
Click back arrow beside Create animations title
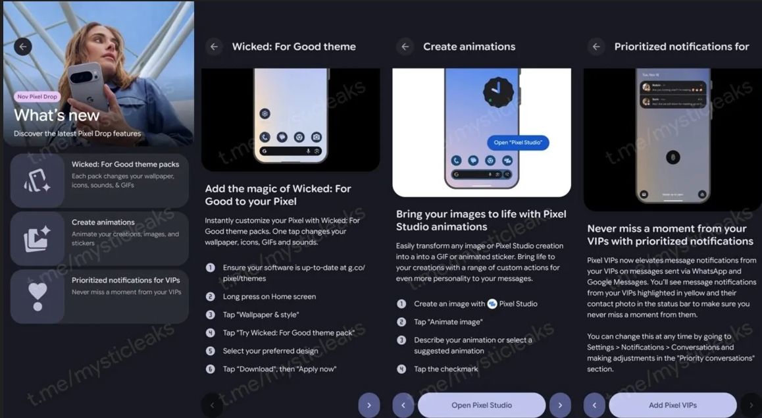(405, 47)
